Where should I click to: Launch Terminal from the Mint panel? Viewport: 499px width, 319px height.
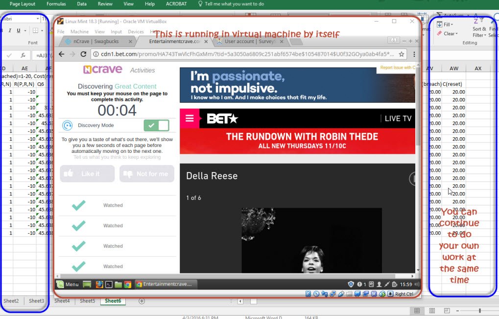coord(109,284)
